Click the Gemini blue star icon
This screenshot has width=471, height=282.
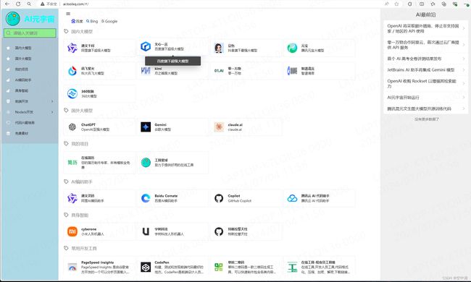pyautogui.click(x=146, y=127)
